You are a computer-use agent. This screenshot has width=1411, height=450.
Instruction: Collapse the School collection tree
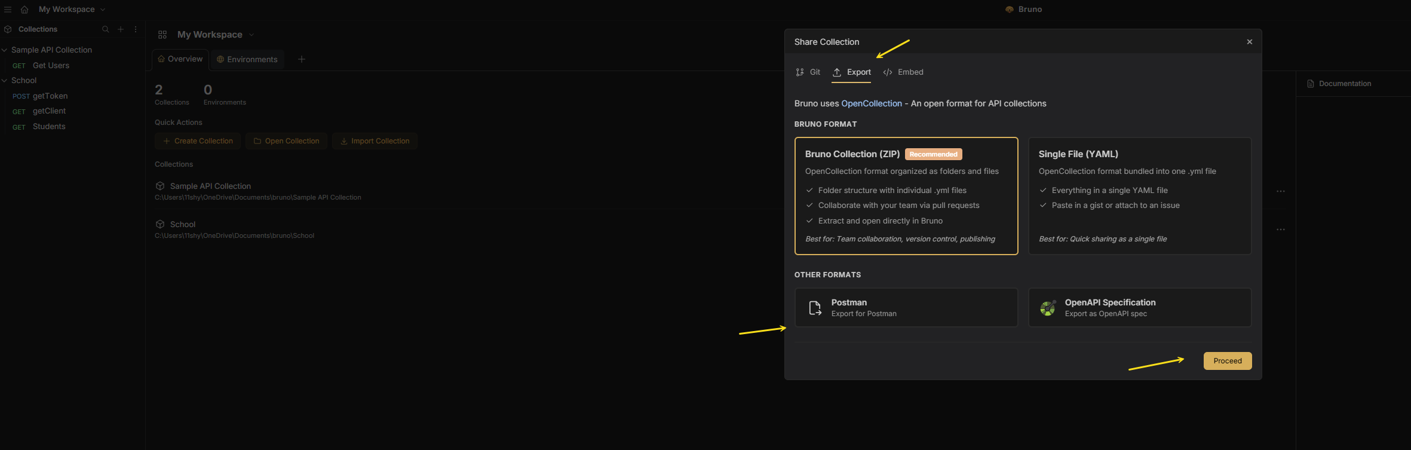pos(4,81)
